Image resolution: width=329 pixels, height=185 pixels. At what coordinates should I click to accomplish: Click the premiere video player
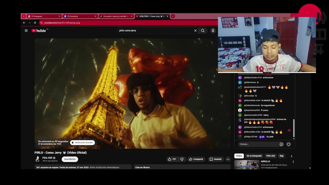point(133,94)
